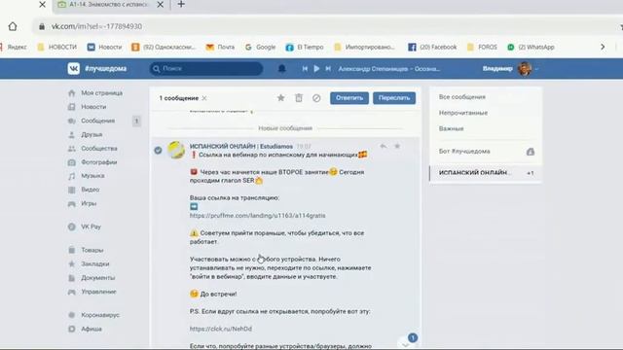Skip to previous track in header player
The height and width of the screenshot is (350, 623).
pos(305,69)
